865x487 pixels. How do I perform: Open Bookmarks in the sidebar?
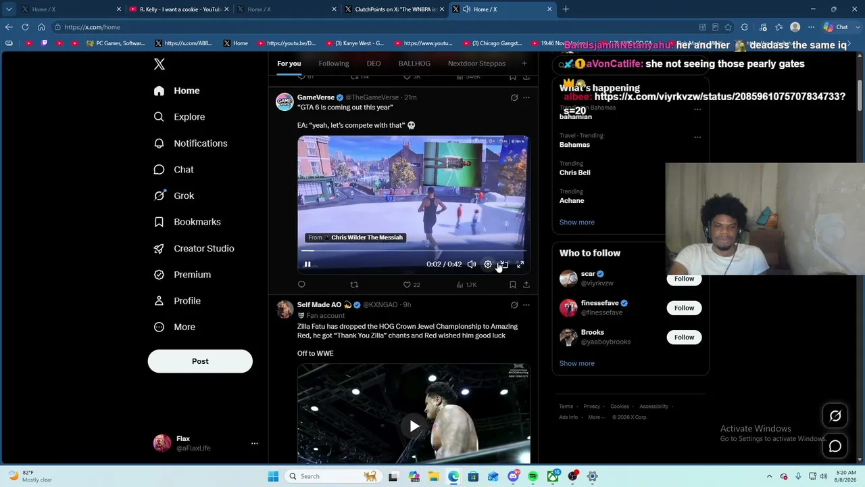(187, 222)
